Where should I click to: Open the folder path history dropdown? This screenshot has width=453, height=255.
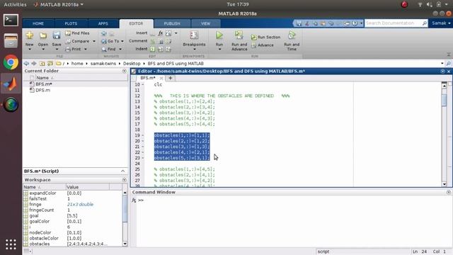[x=442, y=63]
